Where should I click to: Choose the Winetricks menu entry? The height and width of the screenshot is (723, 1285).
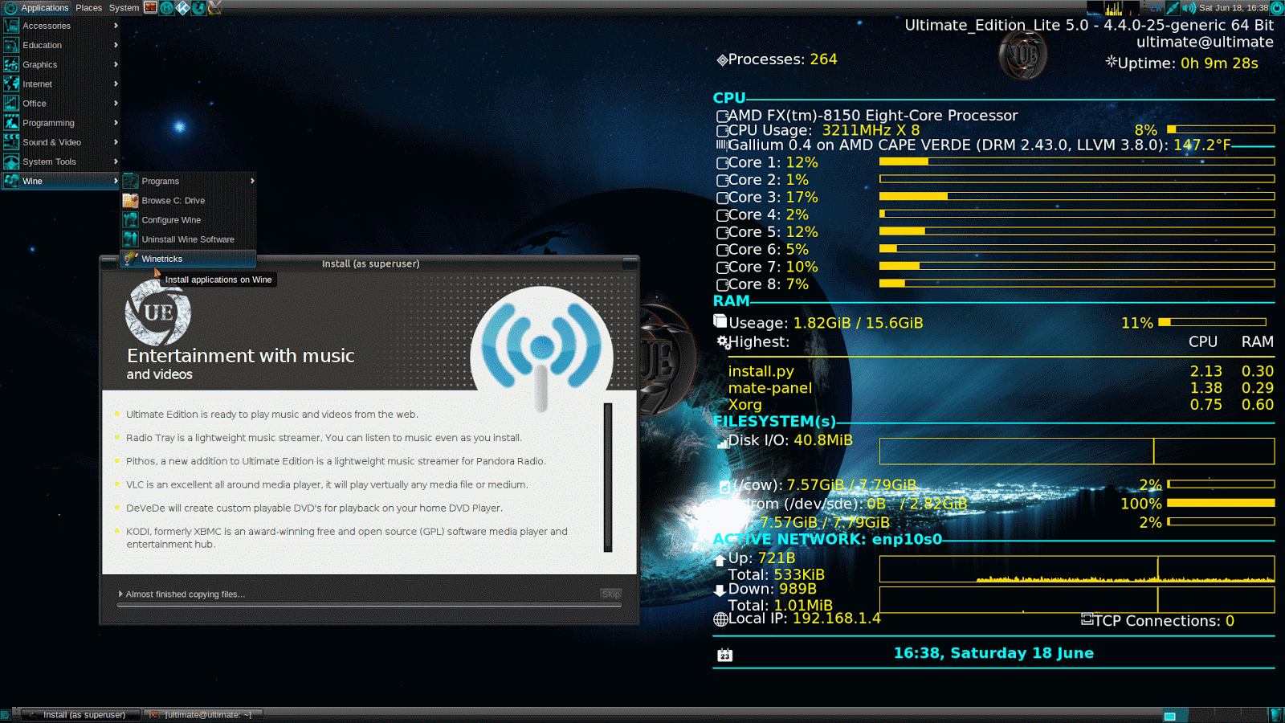click(x=188, y=259)
